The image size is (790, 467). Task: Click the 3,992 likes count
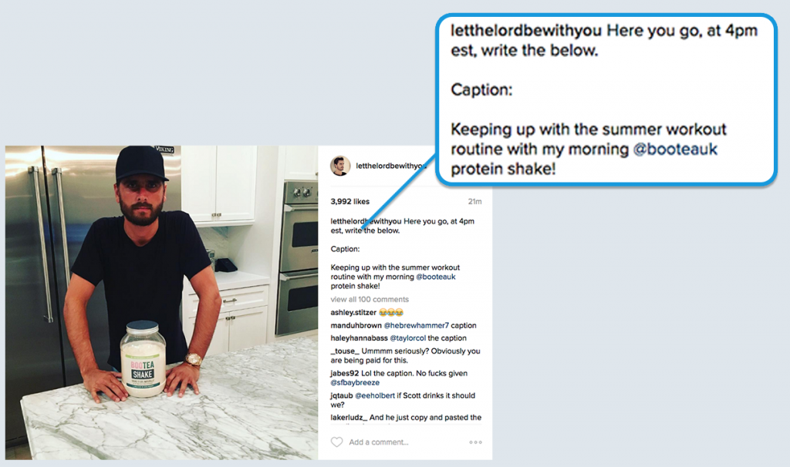tap(349, 201)
